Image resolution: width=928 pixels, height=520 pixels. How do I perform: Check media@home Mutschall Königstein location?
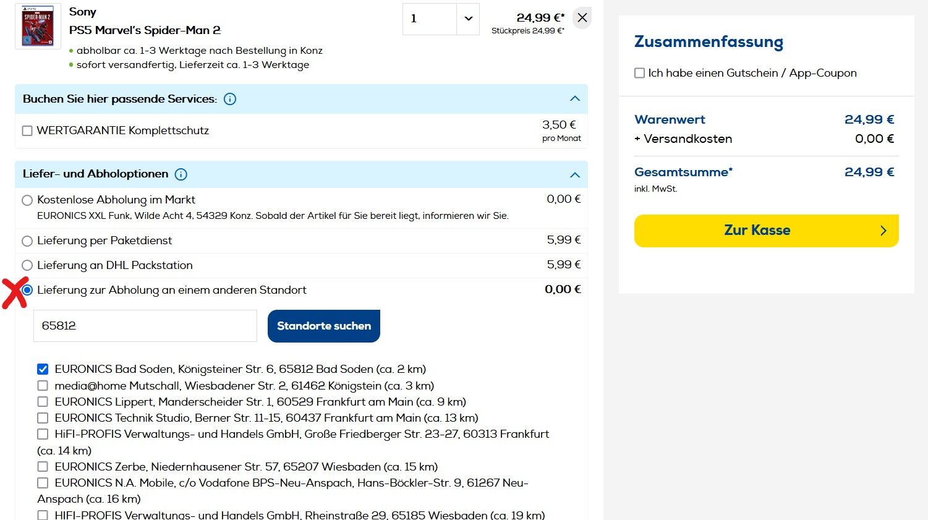pyautogui.click(x=43, y=386)
